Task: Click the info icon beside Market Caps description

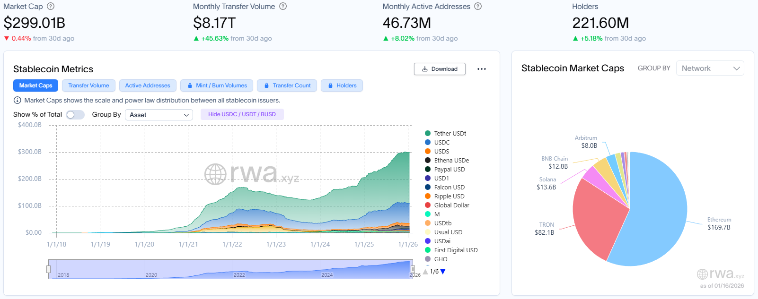Action: tap(18, 100)
